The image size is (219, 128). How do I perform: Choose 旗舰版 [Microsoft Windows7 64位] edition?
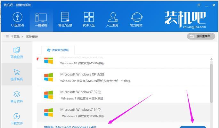click(x=70, y=127)
